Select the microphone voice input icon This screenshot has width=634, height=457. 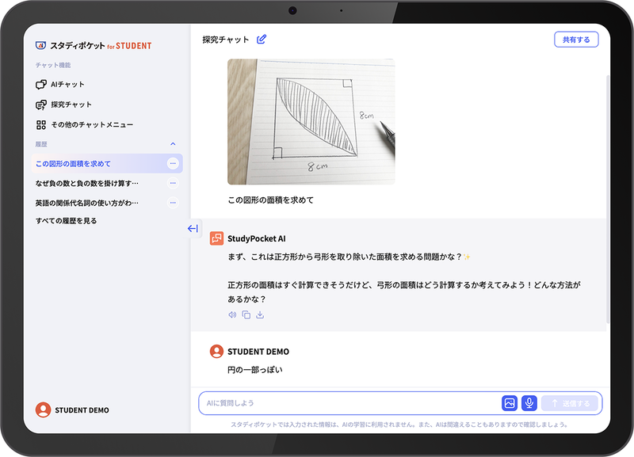(529, 403)
